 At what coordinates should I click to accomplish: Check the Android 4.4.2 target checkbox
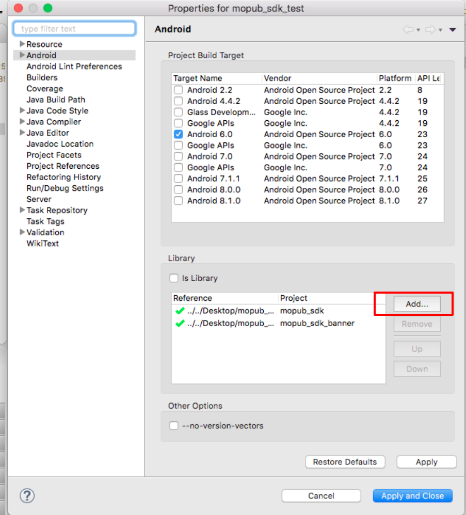(x=179, y=101)
